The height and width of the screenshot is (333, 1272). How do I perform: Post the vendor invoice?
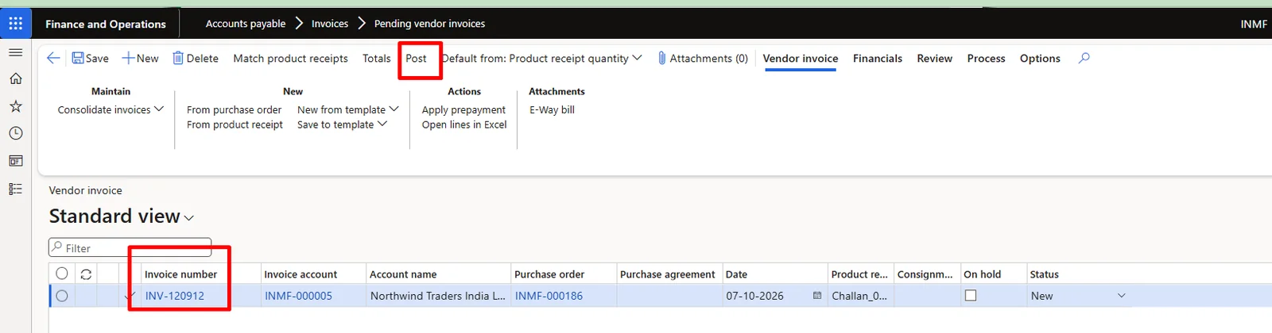pos(416,58)
